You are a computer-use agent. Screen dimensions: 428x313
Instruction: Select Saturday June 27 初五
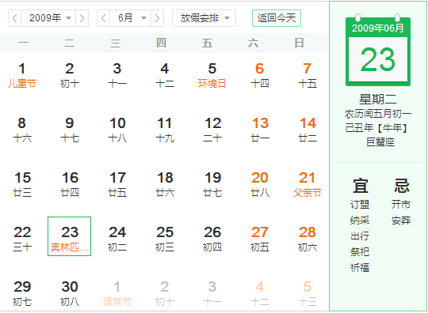point(260,239)
